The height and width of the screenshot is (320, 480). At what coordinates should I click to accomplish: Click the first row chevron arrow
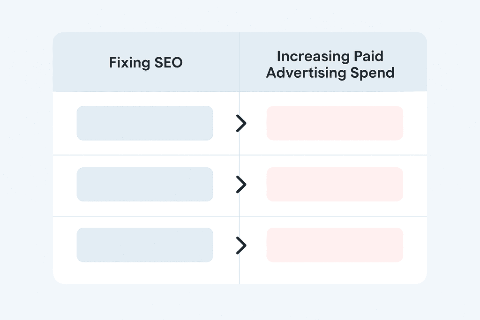[x=241, y=123]
